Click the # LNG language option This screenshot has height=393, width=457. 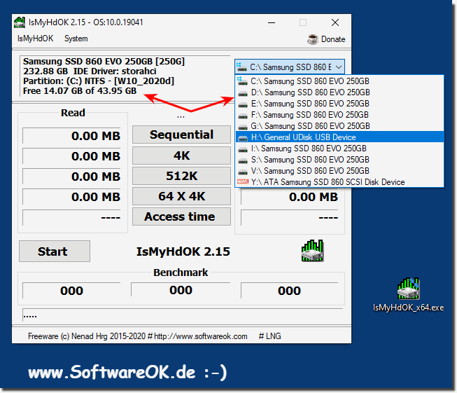270,336
